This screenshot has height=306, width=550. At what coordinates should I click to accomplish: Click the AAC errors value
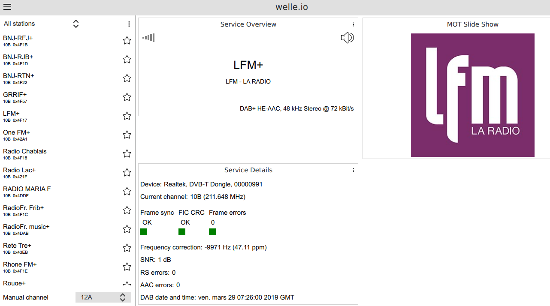tap(178, 285)
